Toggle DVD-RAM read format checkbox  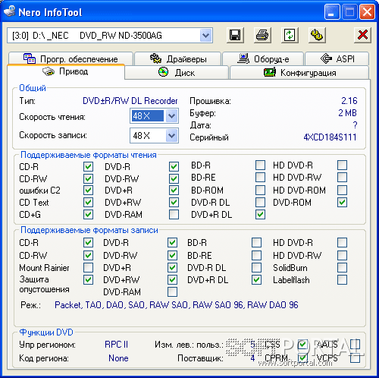point(174,215)
